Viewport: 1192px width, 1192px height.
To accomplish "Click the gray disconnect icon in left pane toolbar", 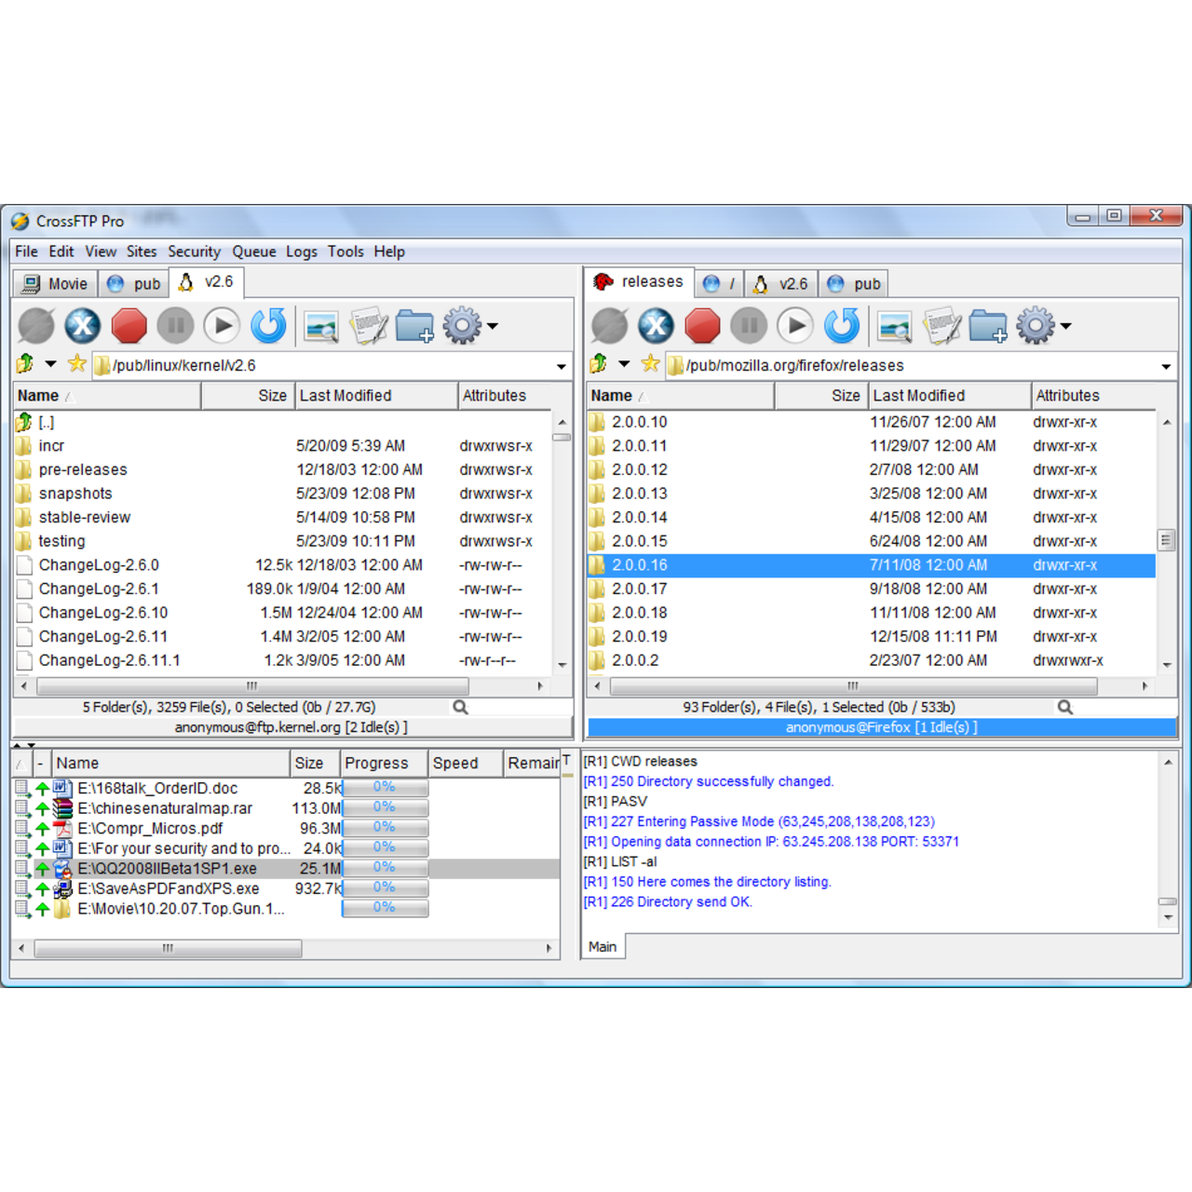I will 36,326.
